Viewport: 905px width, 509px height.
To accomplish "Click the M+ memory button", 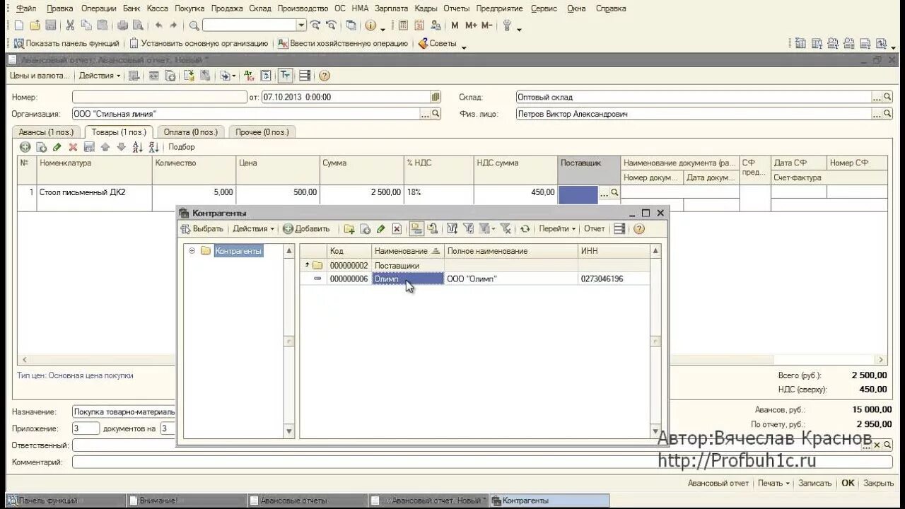I will point(470,25).
